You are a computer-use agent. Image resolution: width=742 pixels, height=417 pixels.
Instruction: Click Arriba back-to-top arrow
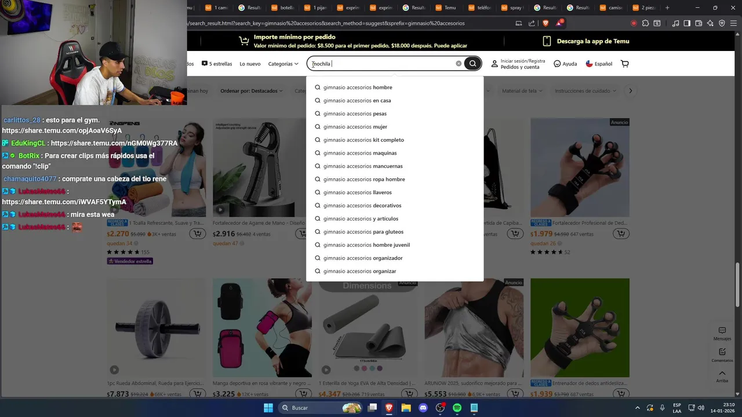pyautogui.click(x=722, y=376)
